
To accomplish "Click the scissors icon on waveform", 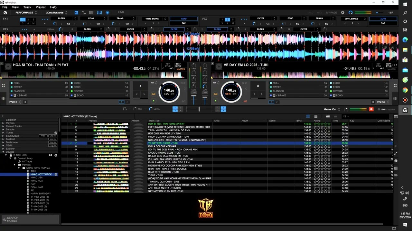I will coord(392,47).
